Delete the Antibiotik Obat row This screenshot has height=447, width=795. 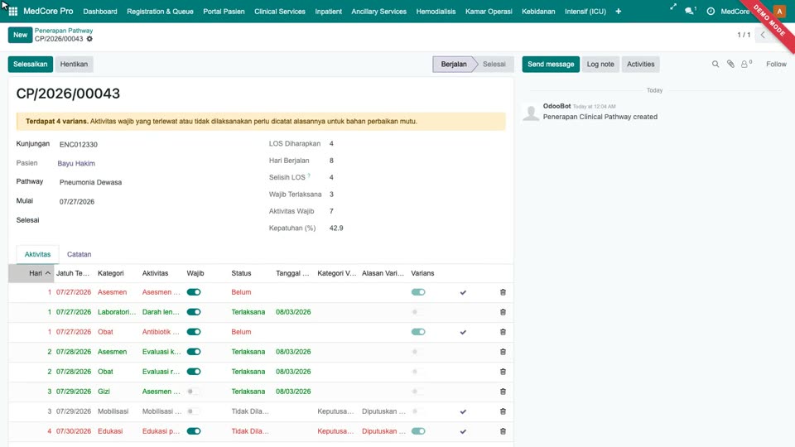pos(503,332)
